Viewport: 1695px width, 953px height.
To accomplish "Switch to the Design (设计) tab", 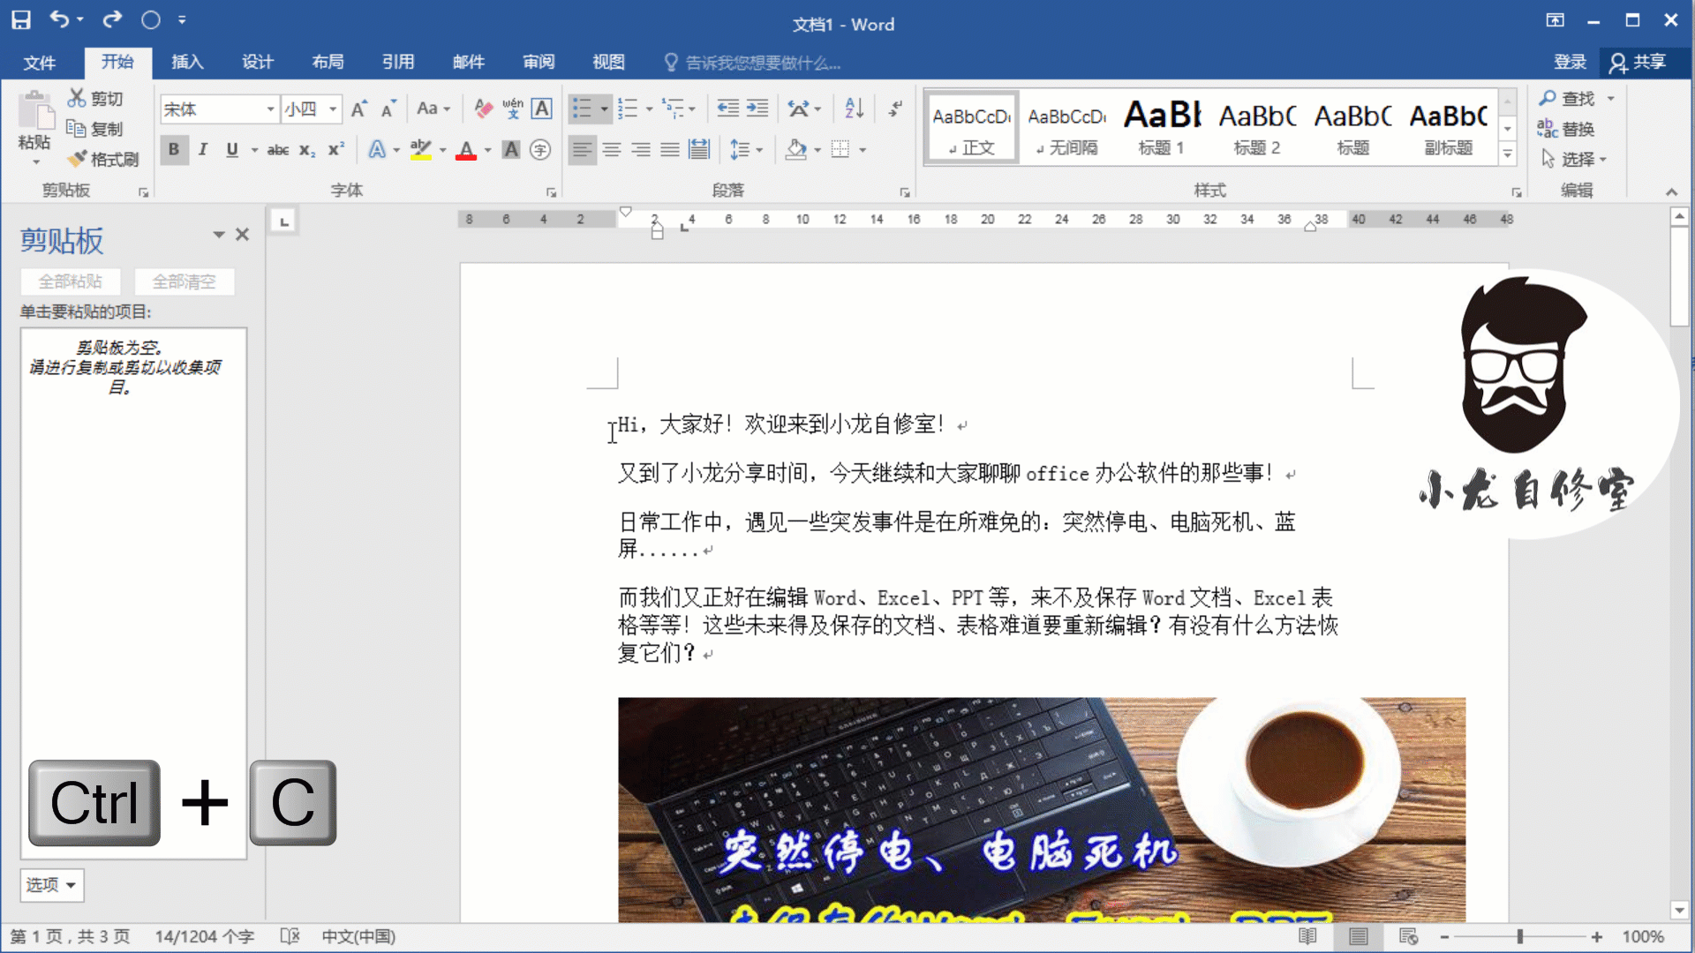I will coord(258,62).
